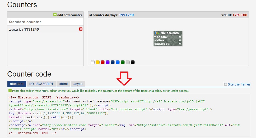Viewport: 256px width, 138px height.
Task: Choose the green color swatch
Action: [123, 62]
